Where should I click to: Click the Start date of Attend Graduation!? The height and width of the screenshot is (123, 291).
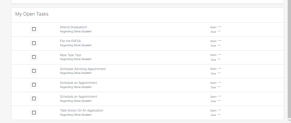pos(220,27)
